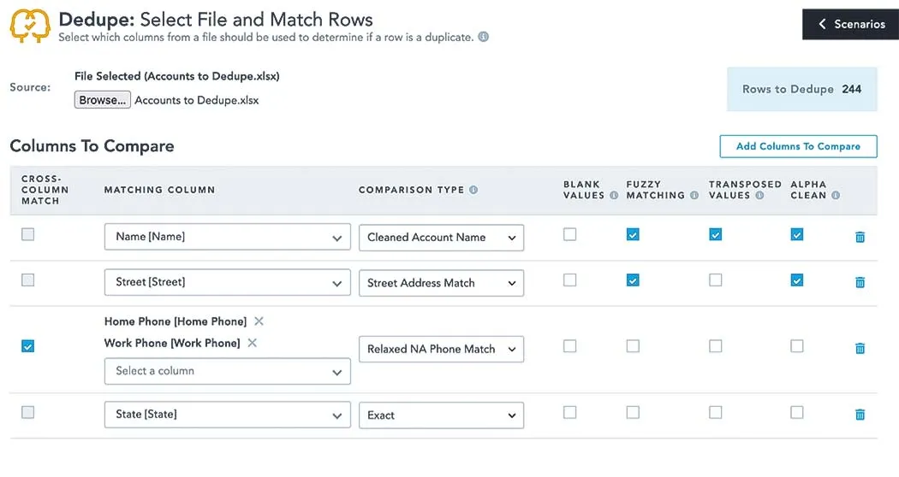
Task: Delete the phone match row with trash icon
Action: tap(860, 348)
